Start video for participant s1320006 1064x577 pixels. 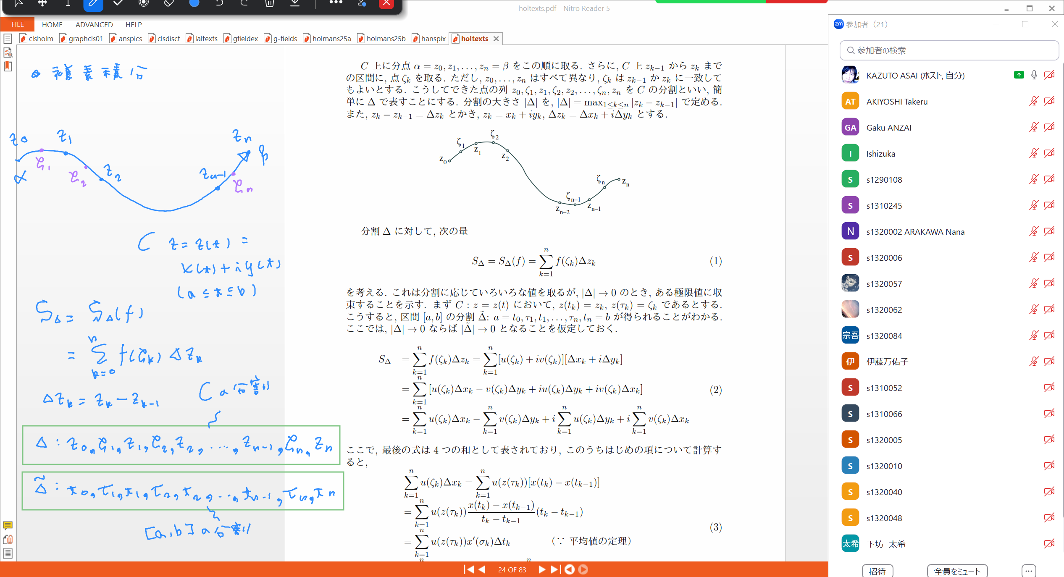pyautogui.click(x=1049, y=257)
